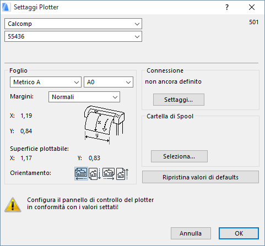Open the A0 paper size dropdown
The width and height of the screenshot is (265, 246).
(x=109, y=82)
